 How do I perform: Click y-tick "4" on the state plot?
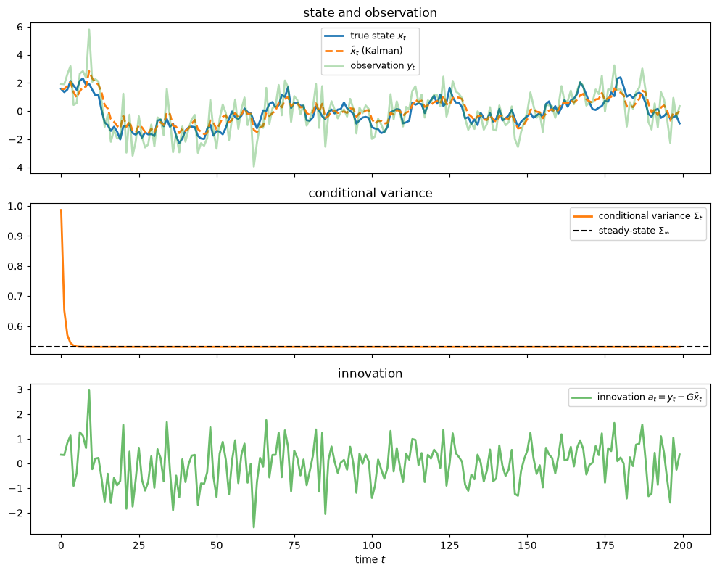coord(20,55)
